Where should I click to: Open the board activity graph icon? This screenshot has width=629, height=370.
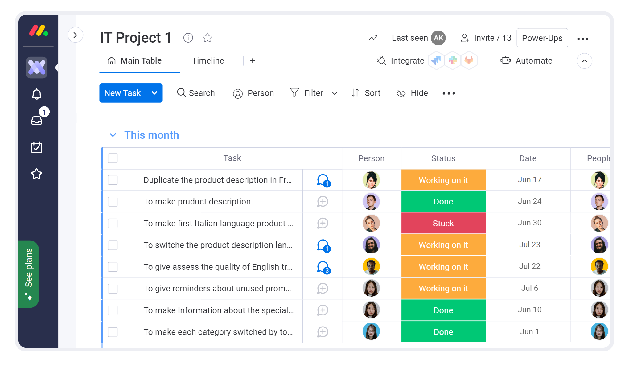click(x=373, y=38)
